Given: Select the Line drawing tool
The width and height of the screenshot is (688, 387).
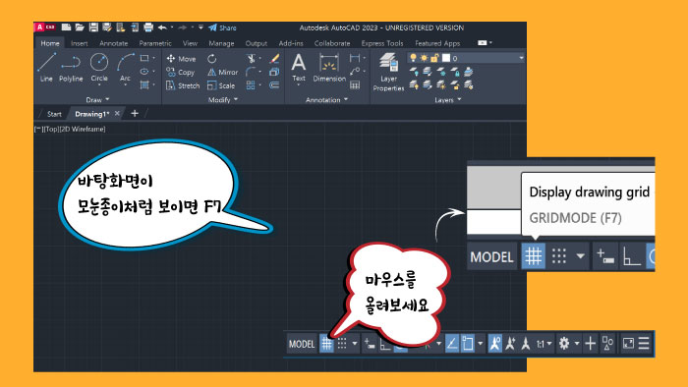Looking at the screenshot, I should (x=46, y=67).
